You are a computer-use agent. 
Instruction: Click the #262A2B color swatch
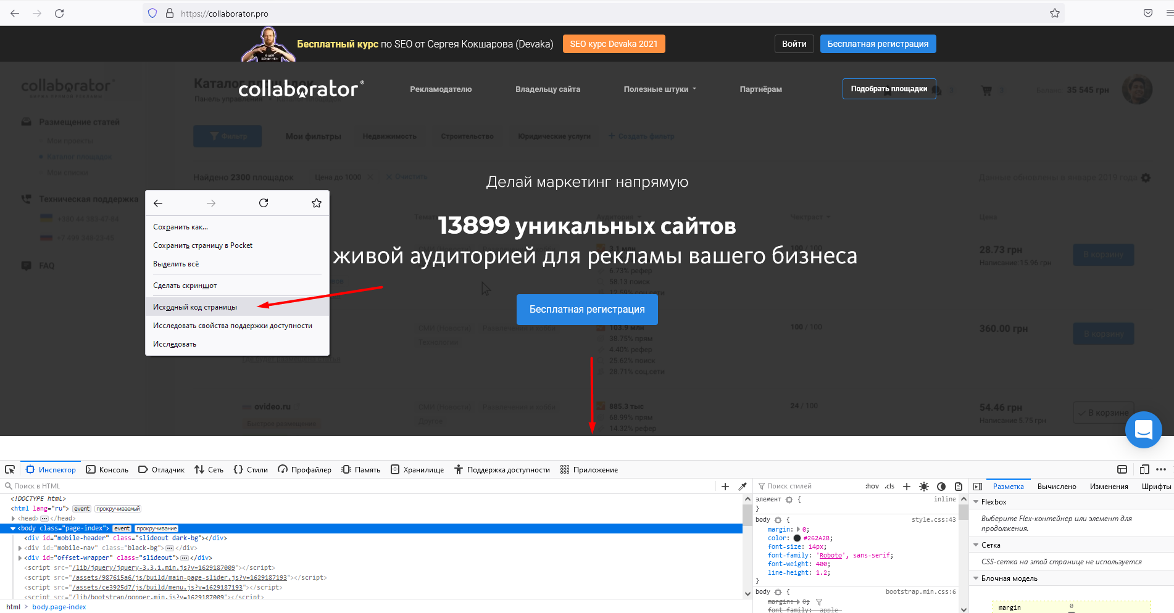pyautogui.click(x=797, y=538)
